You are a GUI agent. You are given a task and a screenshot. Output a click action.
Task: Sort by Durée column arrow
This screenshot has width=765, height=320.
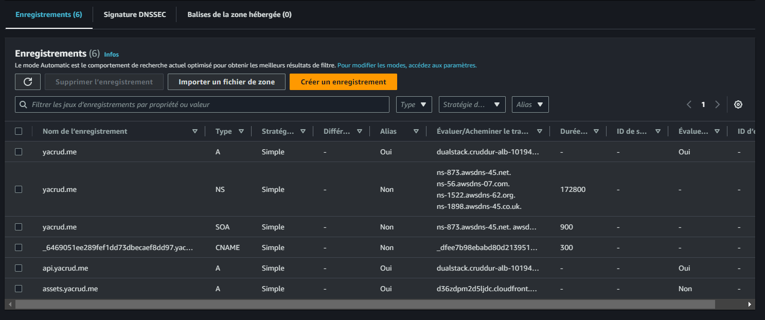[x=596, y=131]
